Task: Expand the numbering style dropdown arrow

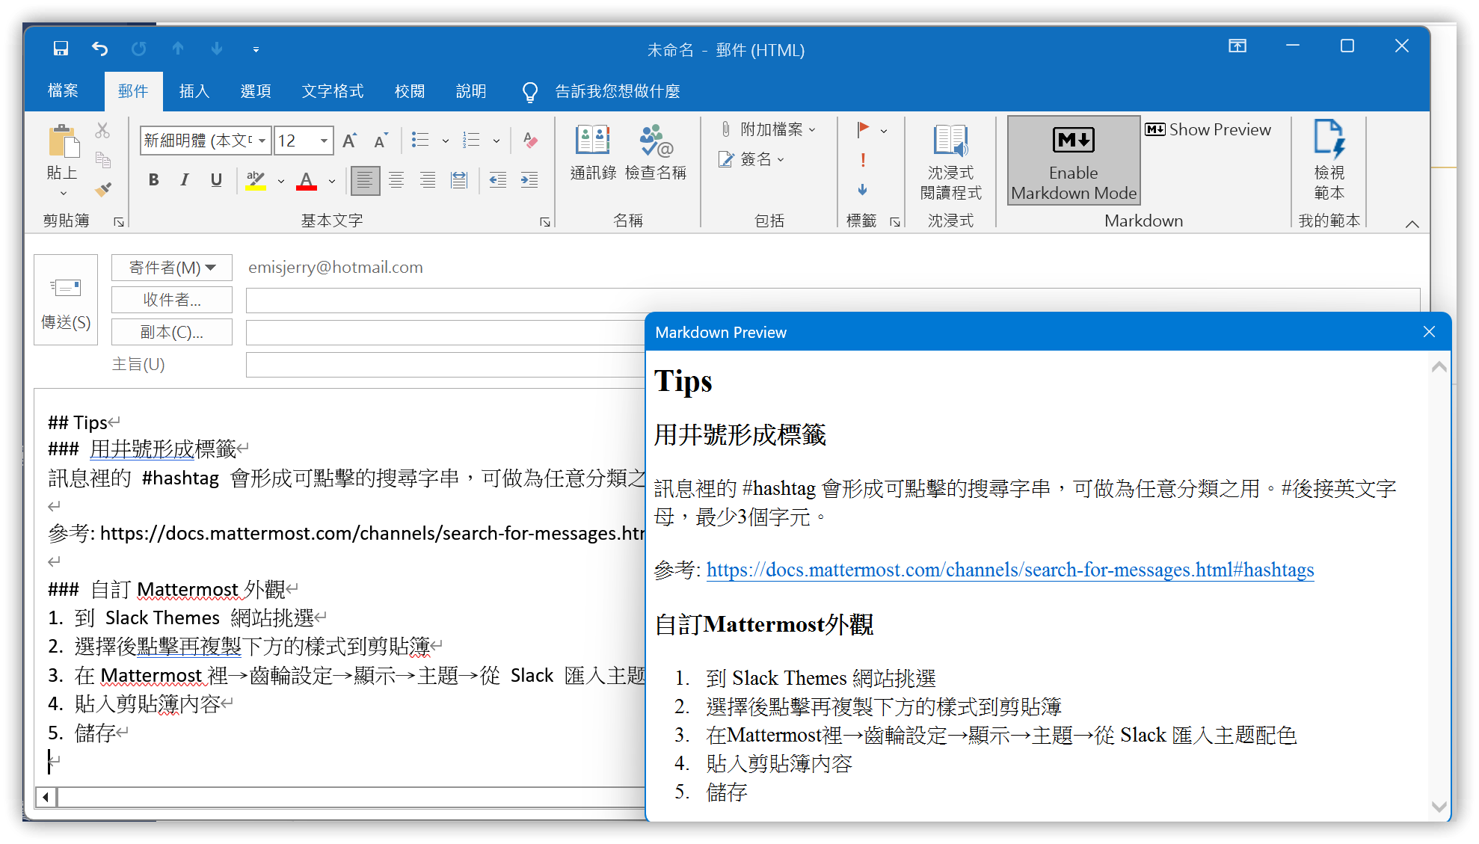Action: pos(496,141)
